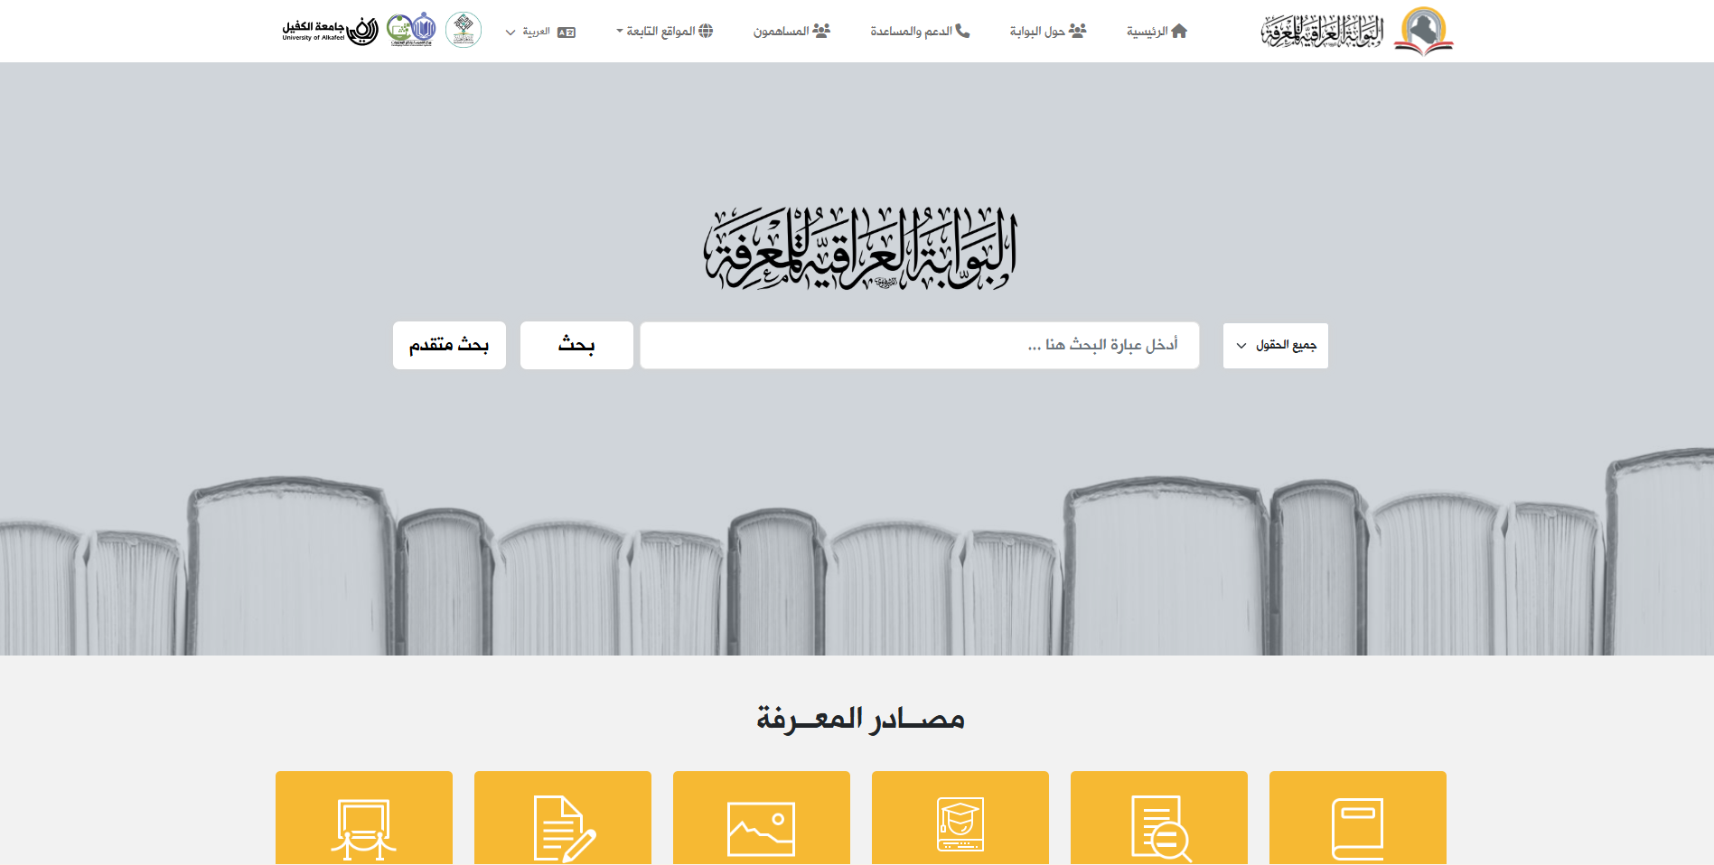The width and height of the screenshot is (1714, 865).
Task: Open the book icon knowledge source card
Action: click(x=1357, y=818)
